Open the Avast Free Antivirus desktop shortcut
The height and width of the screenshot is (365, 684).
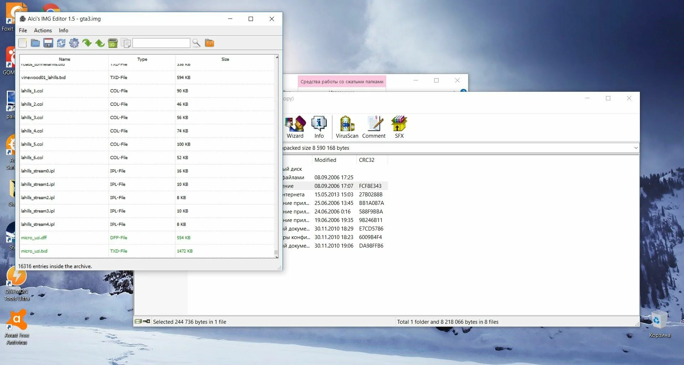(x=16, y=327)
